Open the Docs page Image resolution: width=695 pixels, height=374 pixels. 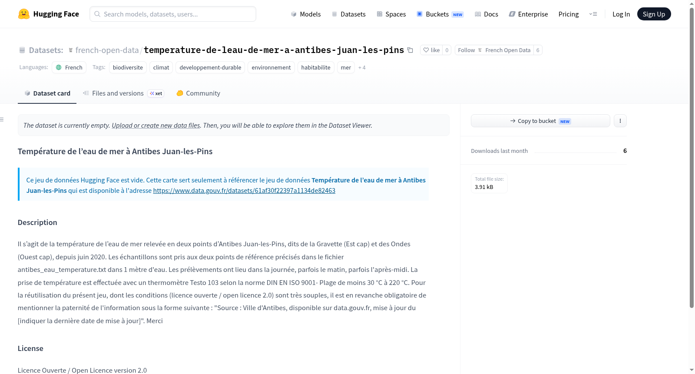[486, 14]
